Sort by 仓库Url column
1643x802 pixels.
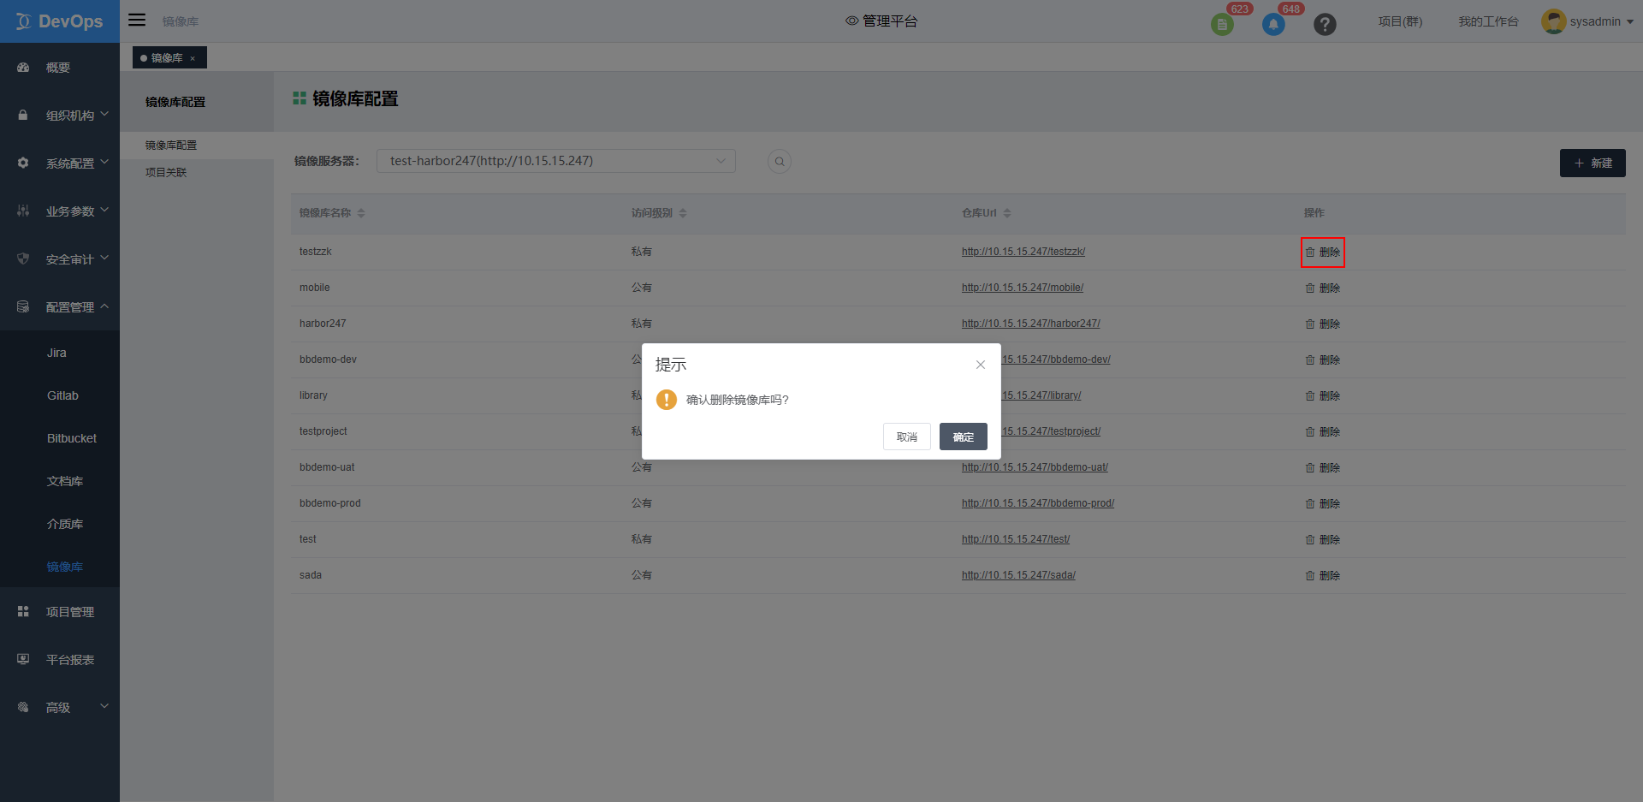pos(1007,213)
